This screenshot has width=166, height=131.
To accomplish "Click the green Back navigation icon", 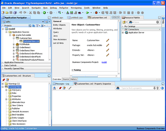I will [44, 13].
